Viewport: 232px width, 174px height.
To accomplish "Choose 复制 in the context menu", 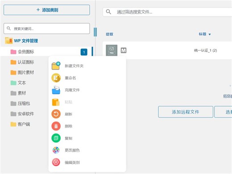I will [68, 138].
